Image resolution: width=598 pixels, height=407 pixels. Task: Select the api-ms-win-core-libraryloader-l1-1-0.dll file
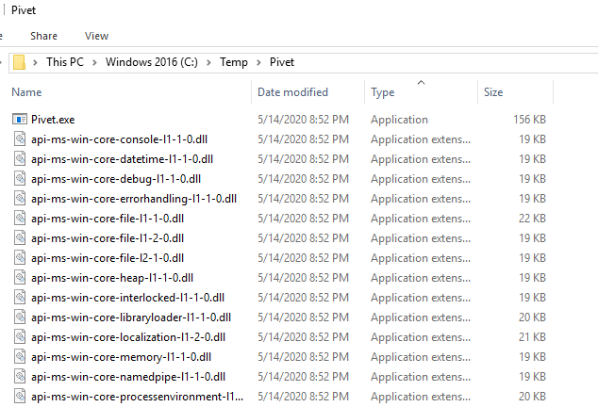pyautogui.click(x=130, y=317)
